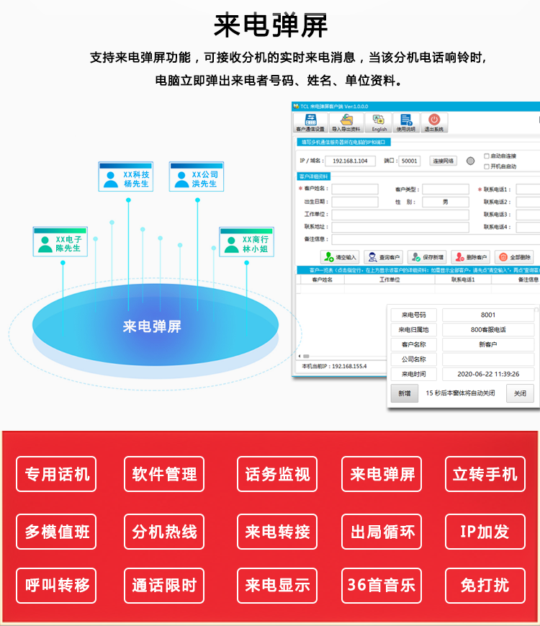Enable the 启动自连接 checkbox
The width and height of the screenshot is (540, 626).
point(487,156)
